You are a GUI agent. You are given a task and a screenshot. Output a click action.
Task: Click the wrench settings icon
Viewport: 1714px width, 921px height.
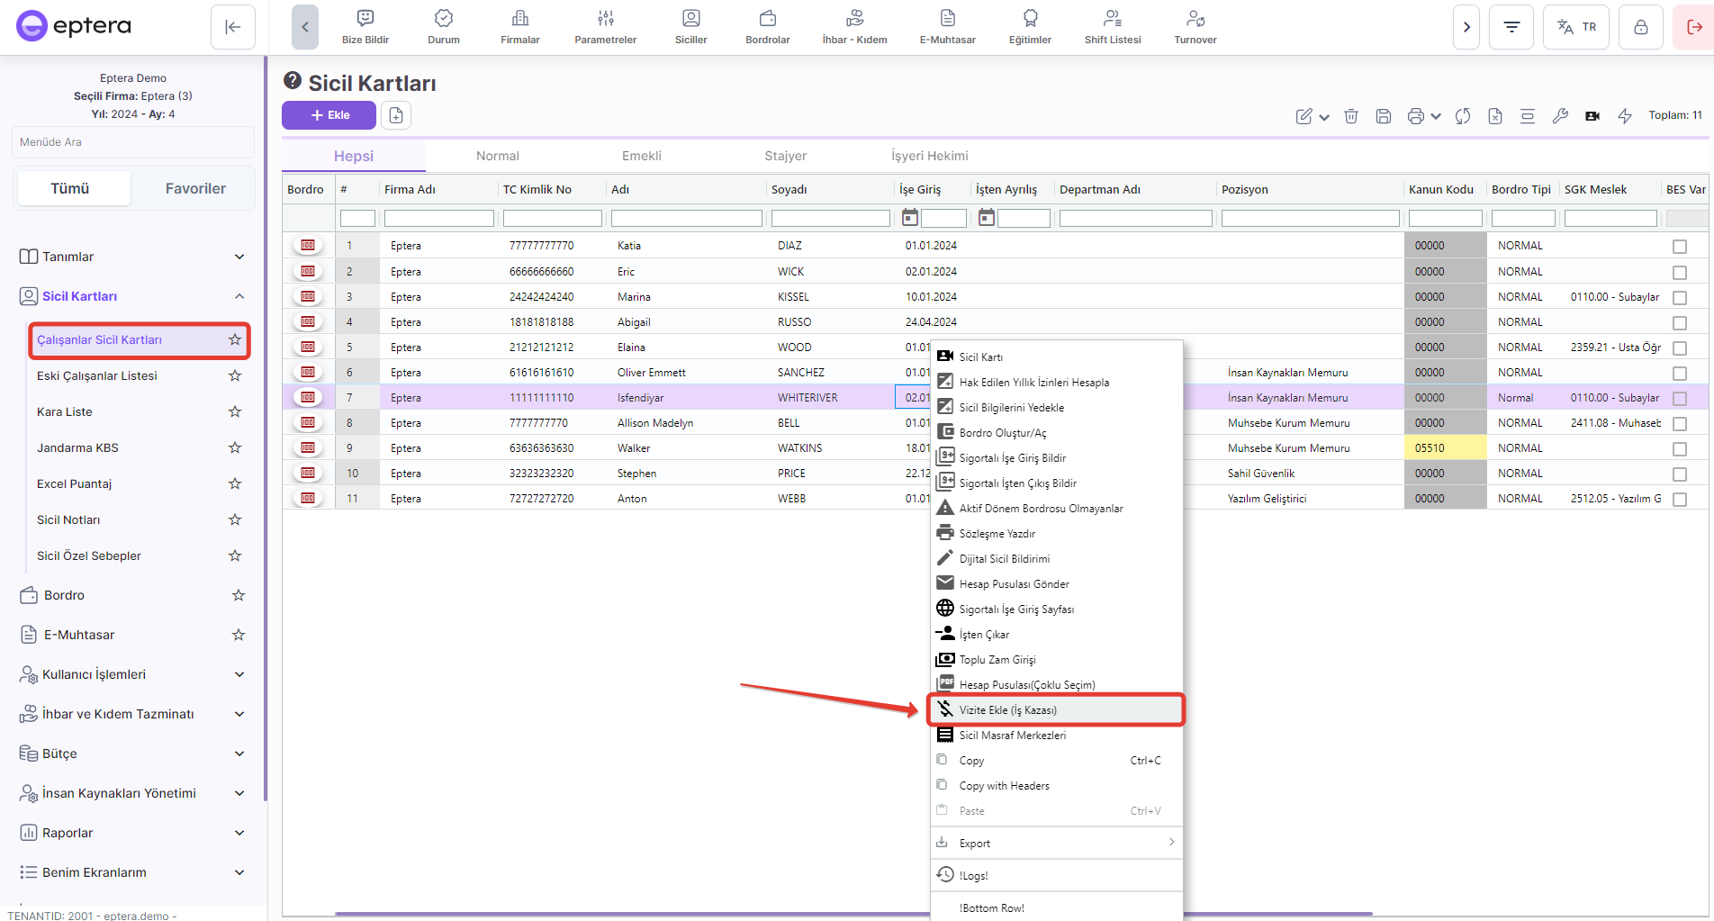[1560, 116]
